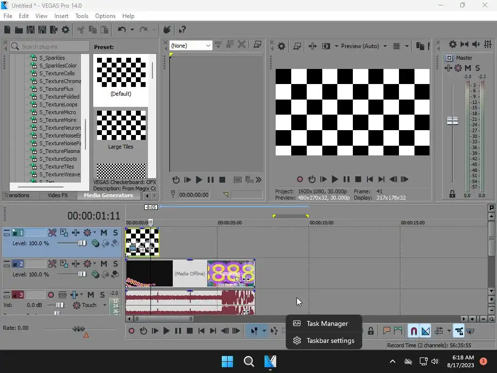Open the Options menu
This screenshot has width=497, height=373.
coord(105,16)
